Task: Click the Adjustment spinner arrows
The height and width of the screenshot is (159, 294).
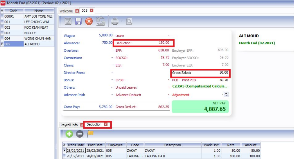Action: (226, 95)
